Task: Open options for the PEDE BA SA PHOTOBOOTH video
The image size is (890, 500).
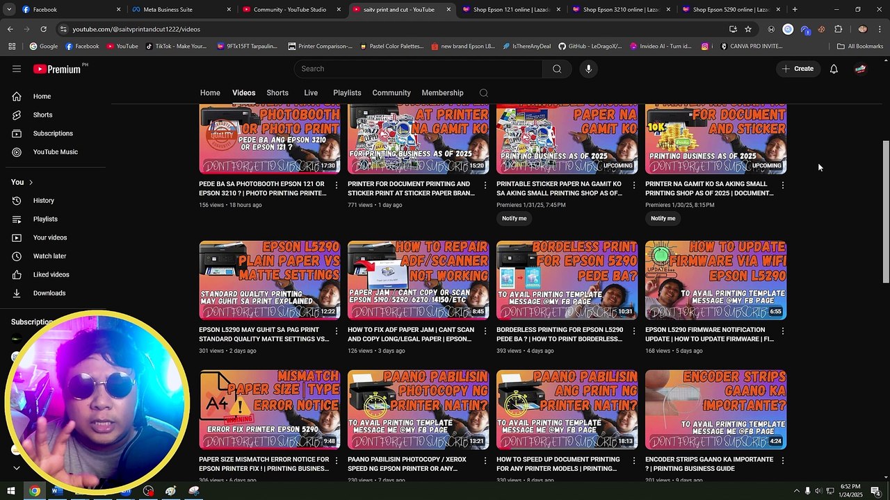Action: [337, 185]
